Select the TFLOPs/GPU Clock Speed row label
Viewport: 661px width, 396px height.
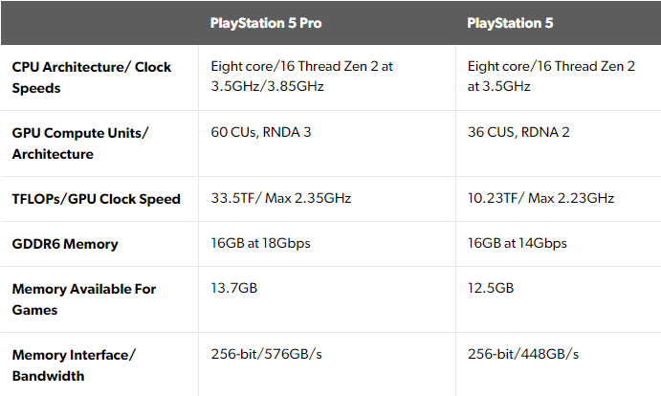(x=96, y=199)
